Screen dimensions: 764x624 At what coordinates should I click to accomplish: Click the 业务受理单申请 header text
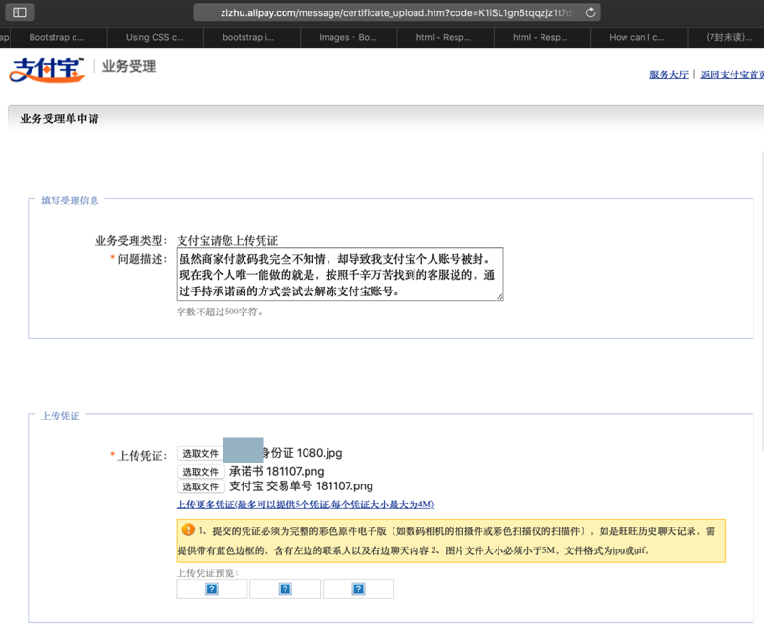pyautogui.click(x=59, y=118)
